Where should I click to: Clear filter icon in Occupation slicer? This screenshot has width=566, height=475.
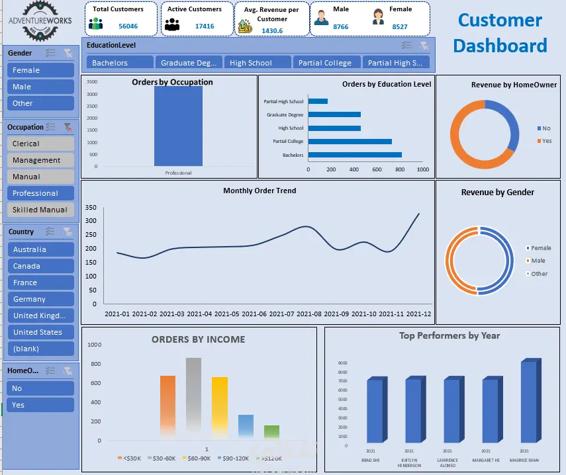[68, 127]
